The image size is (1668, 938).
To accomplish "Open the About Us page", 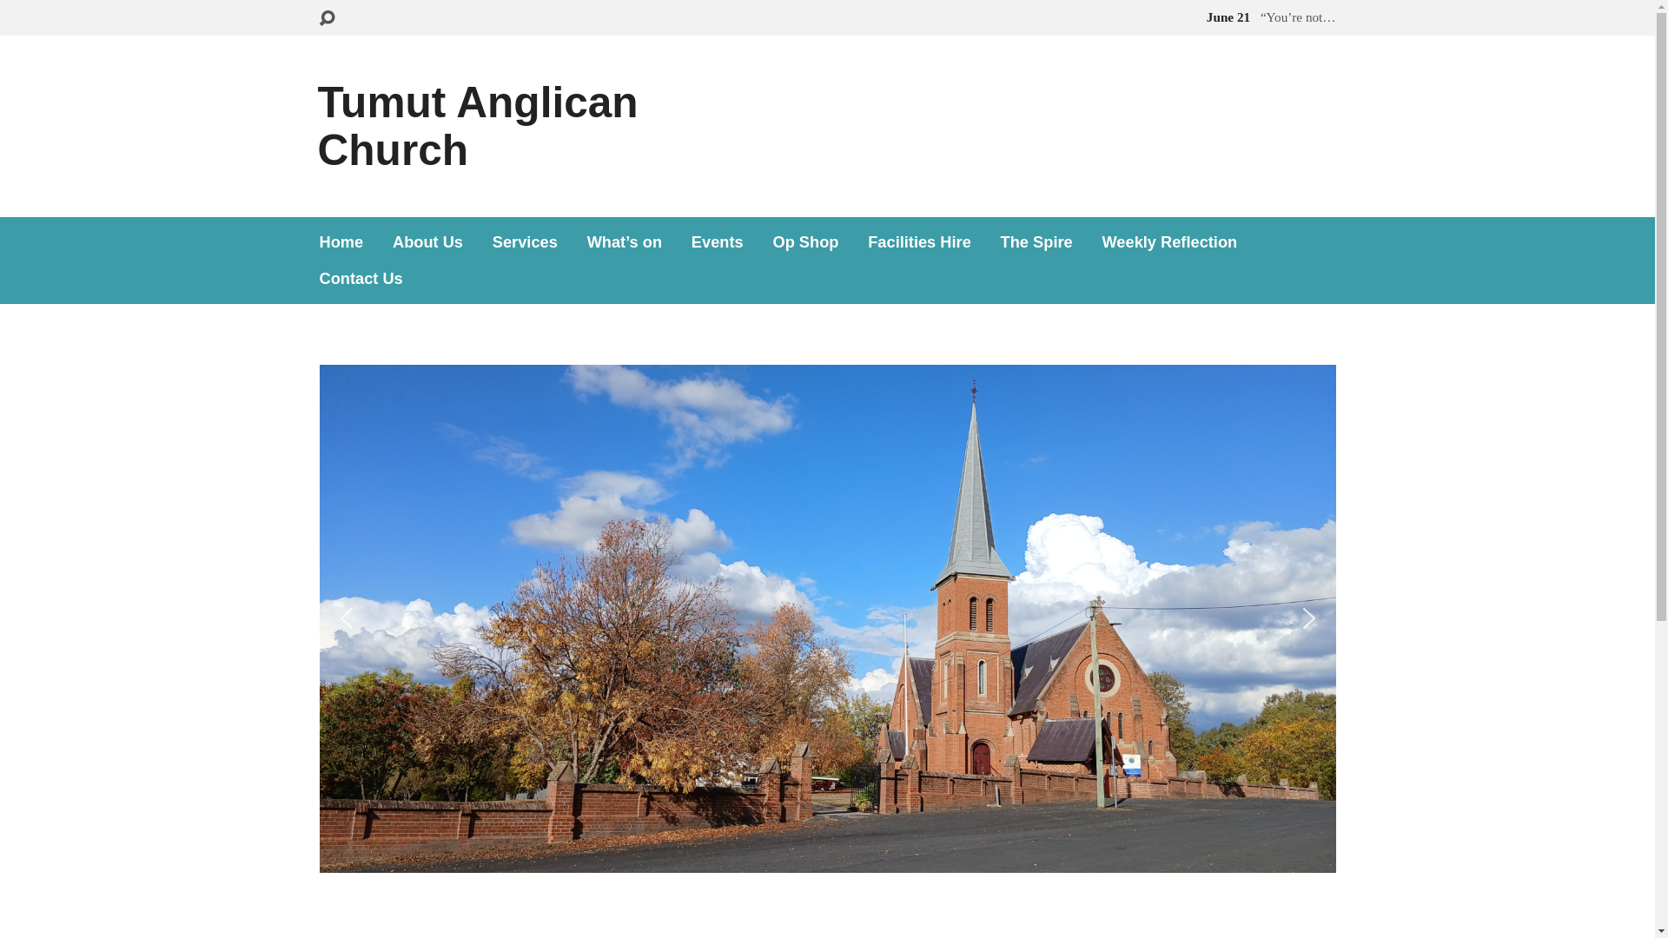I will [427, 242].
